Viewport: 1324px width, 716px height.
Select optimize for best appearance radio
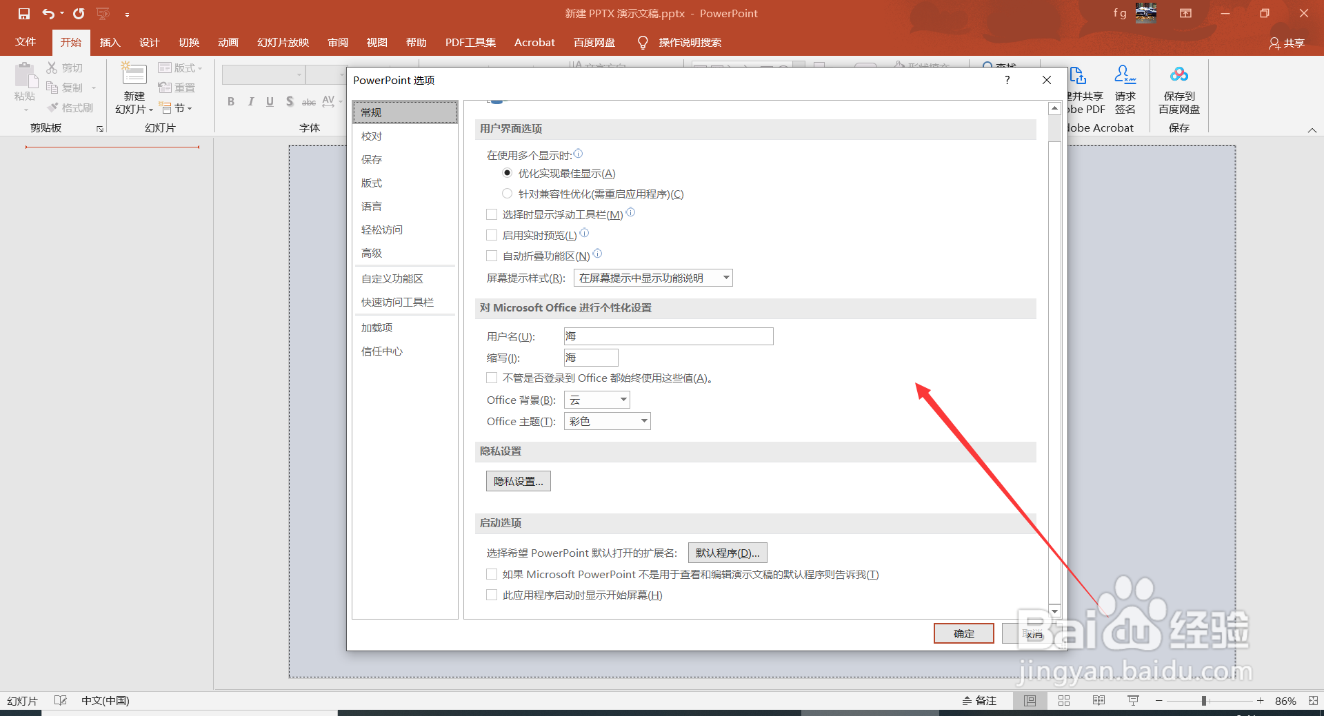coord(508,173)
